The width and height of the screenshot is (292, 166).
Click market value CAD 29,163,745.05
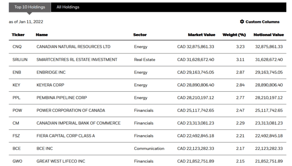pos(196,72)
